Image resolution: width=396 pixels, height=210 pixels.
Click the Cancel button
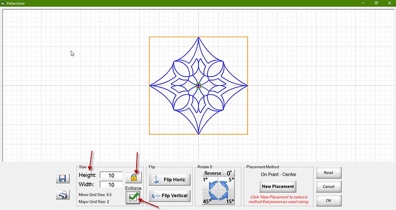(x=329, y=187)
